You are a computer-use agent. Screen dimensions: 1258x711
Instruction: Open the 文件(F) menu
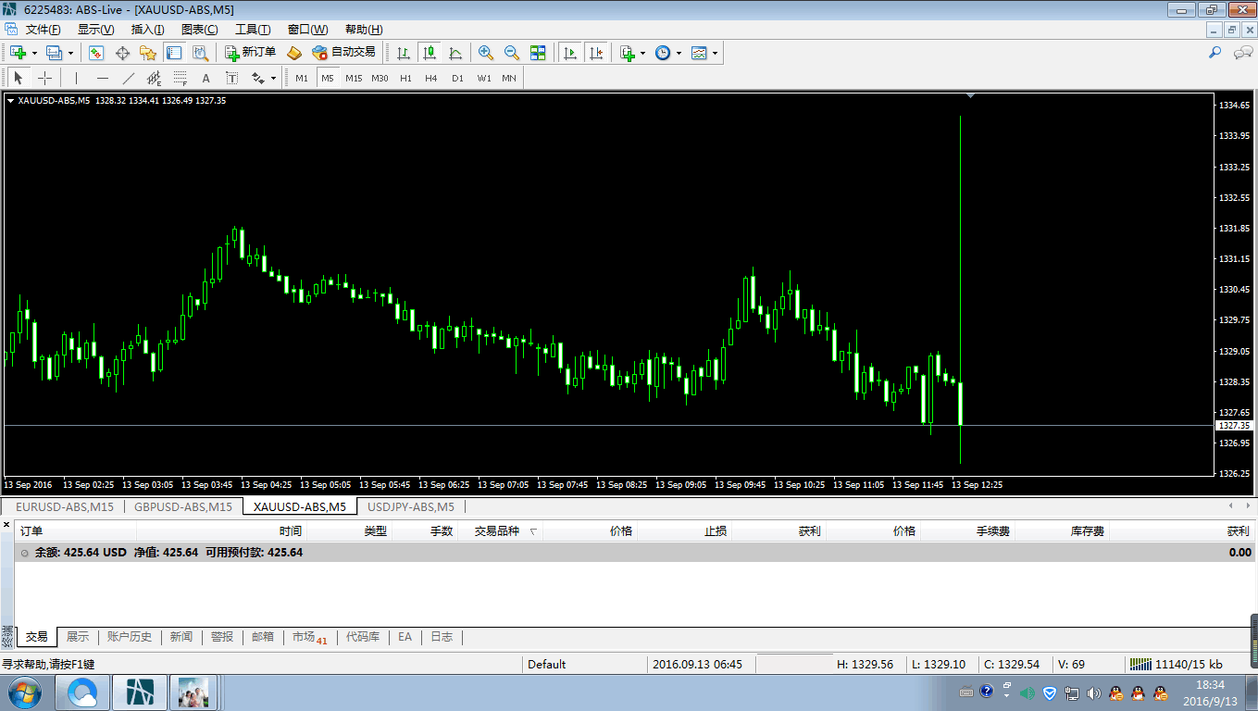tap(43, 30)
